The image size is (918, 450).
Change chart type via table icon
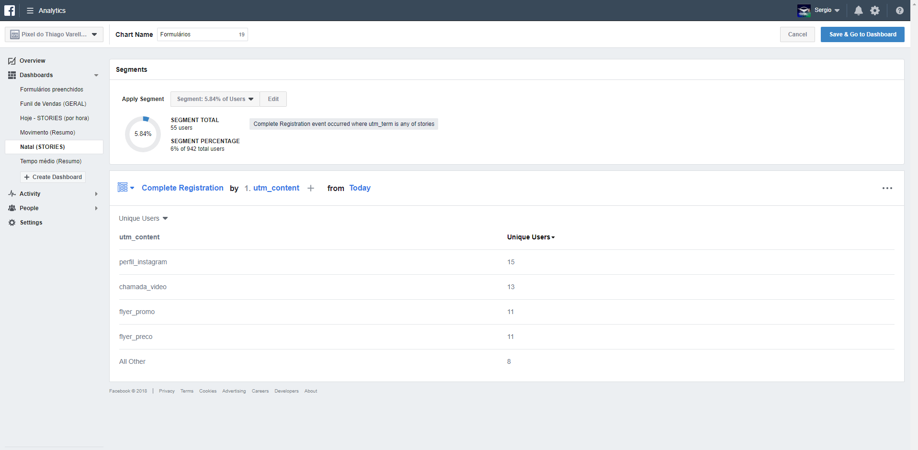click(x=125, y=188)
